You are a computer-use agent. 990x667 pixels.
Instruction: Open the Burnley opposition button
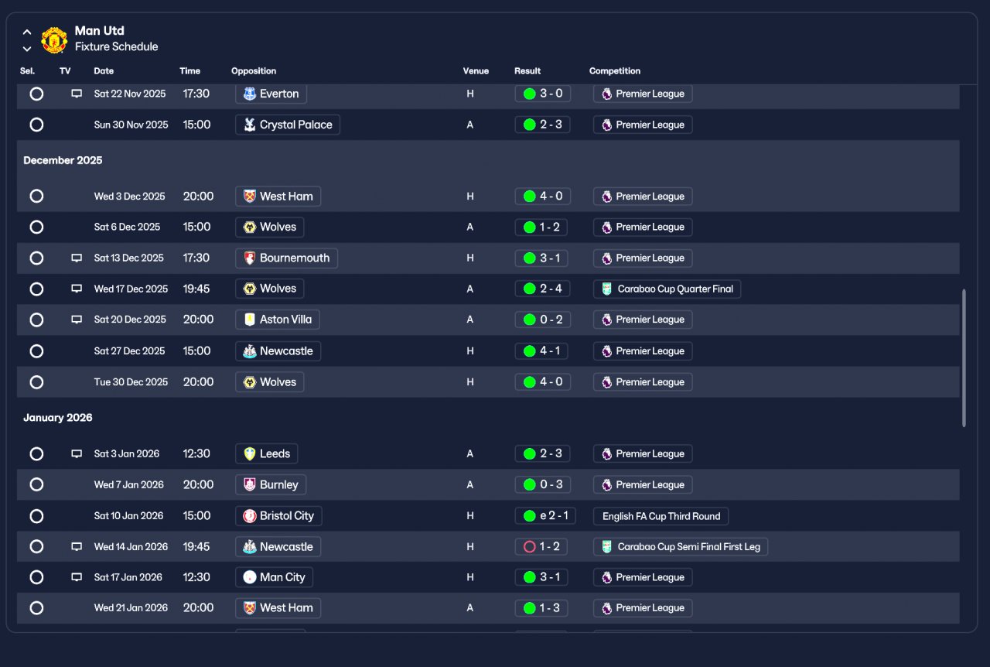click(271, 485)
